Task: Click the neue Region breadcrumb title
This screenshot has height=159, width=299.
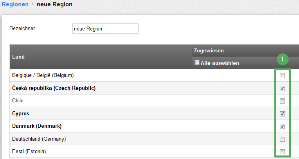Action: pos(54,4)
